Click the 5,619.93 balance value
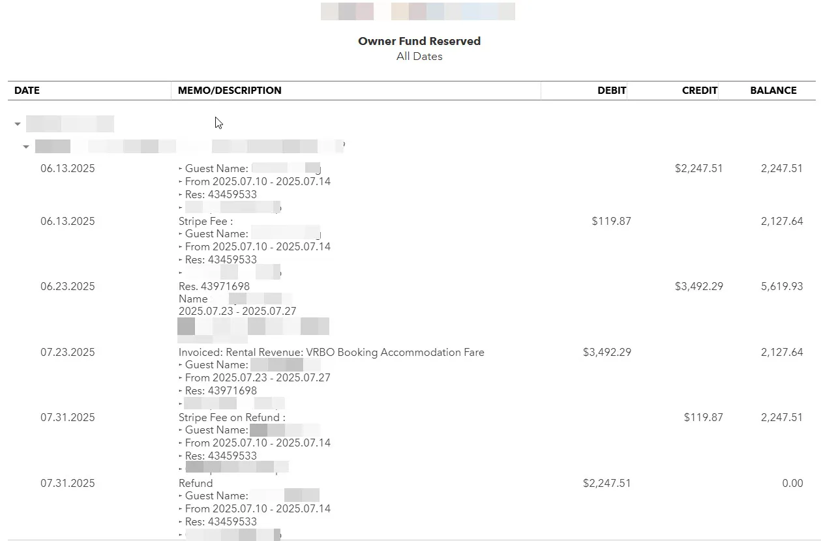This screenshot has width=821, height=541. 781,286
